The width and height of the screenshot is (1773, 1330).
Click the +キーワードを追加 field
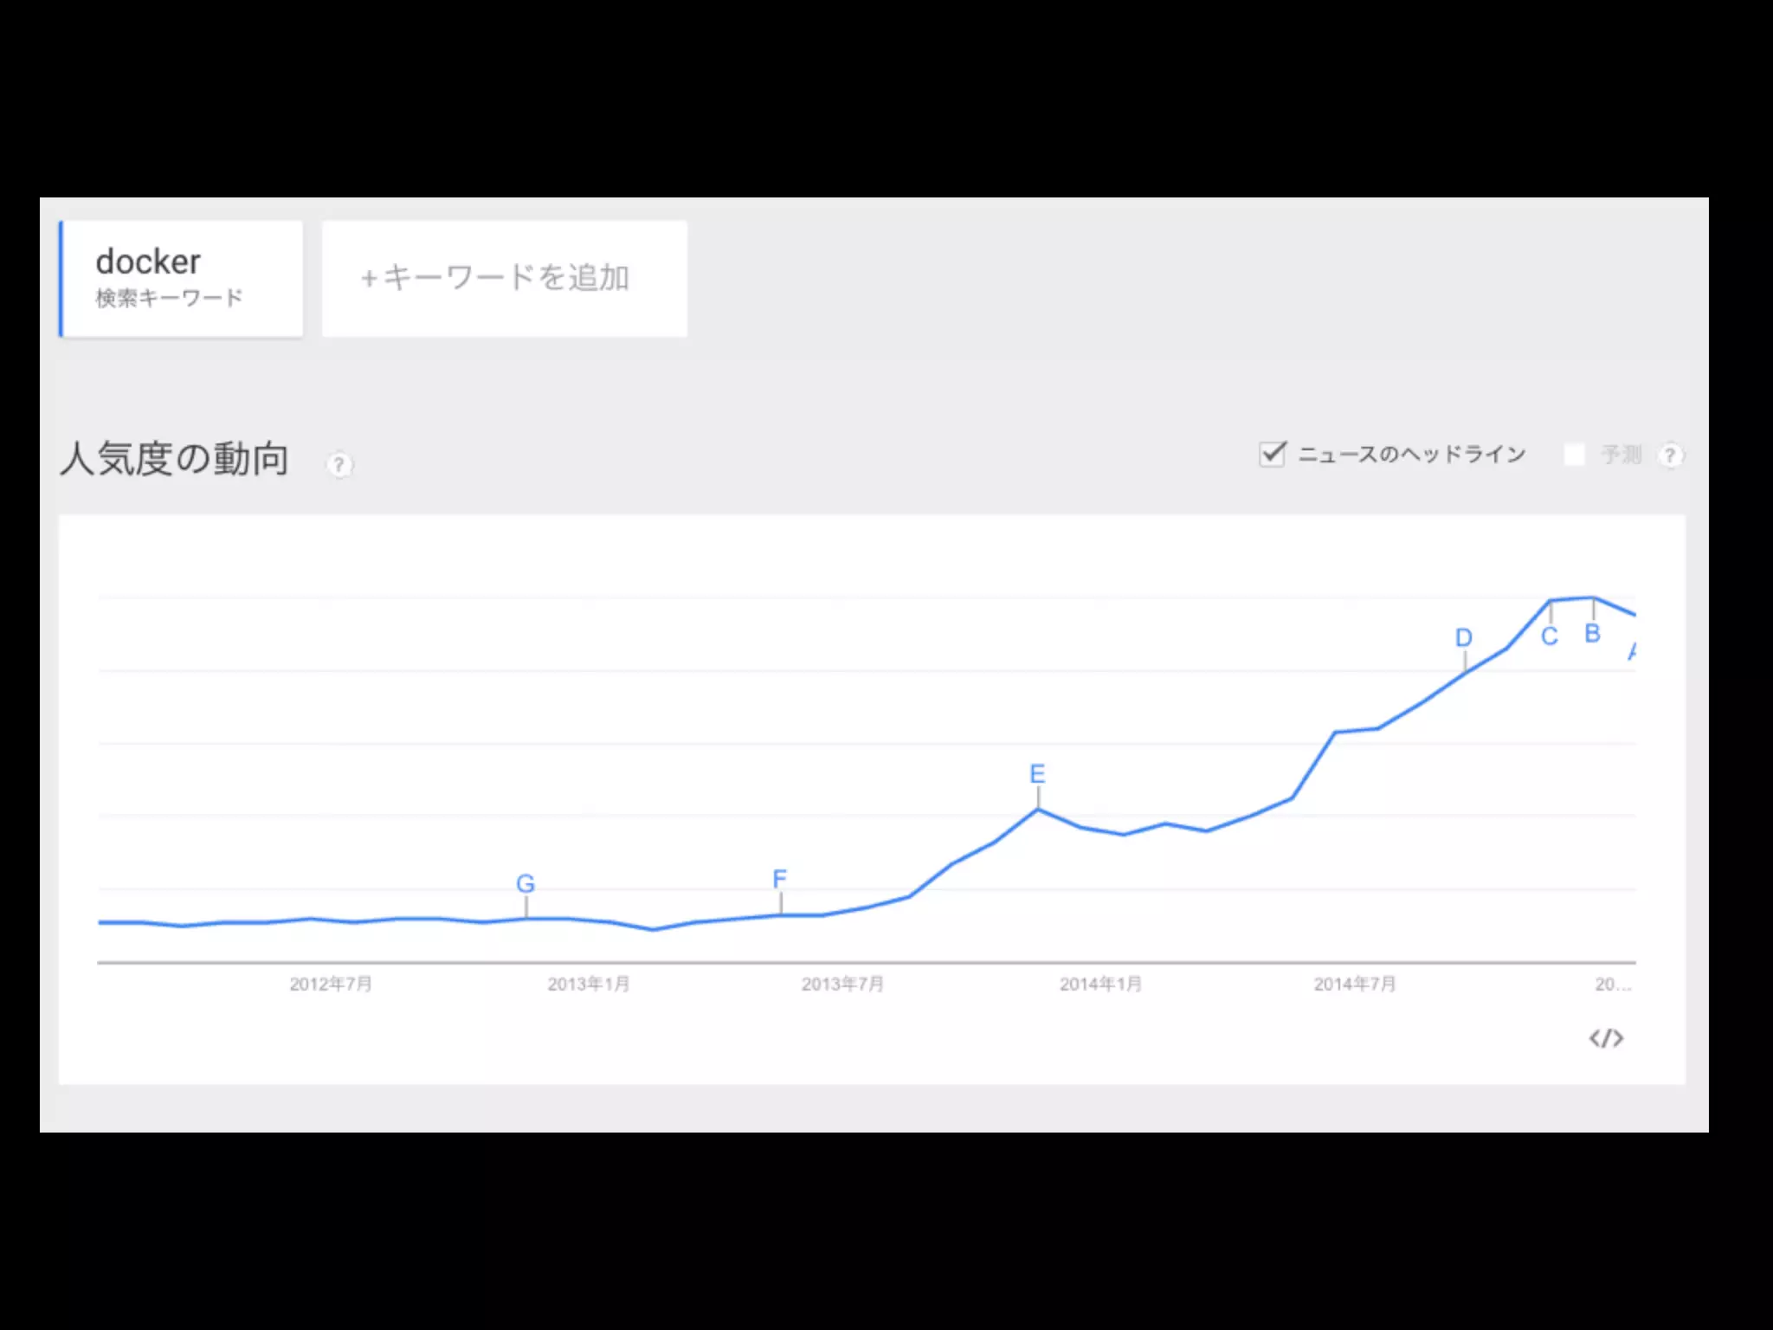pos(505,278)
